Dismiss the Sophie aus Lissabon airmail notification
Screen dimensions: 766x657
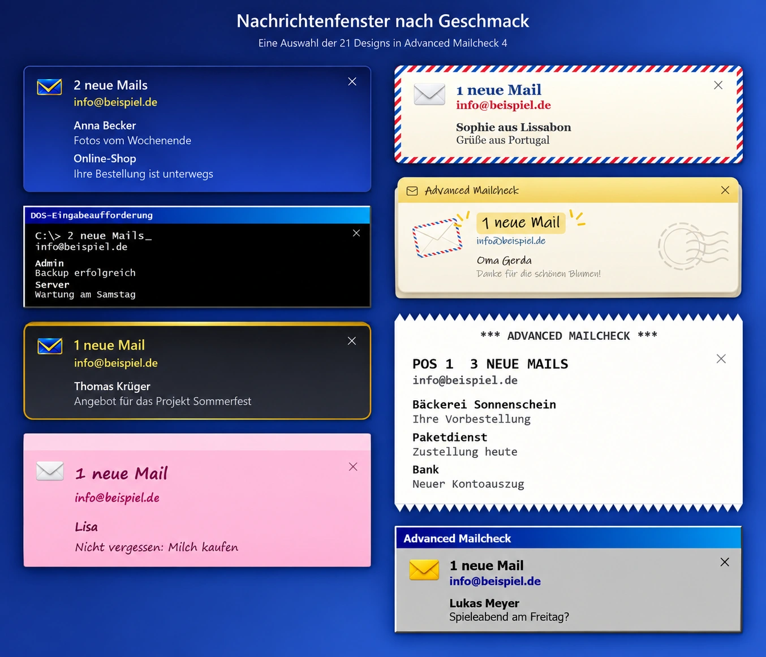718,85
